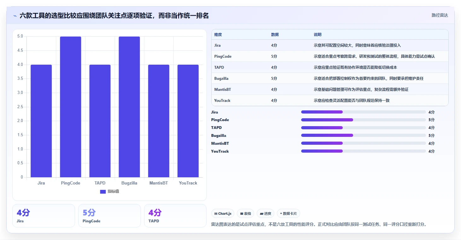The height and width of the screenshot is (240, 461).
Task: Click the YouTrack label in the progress list
Action: (220, 151)
